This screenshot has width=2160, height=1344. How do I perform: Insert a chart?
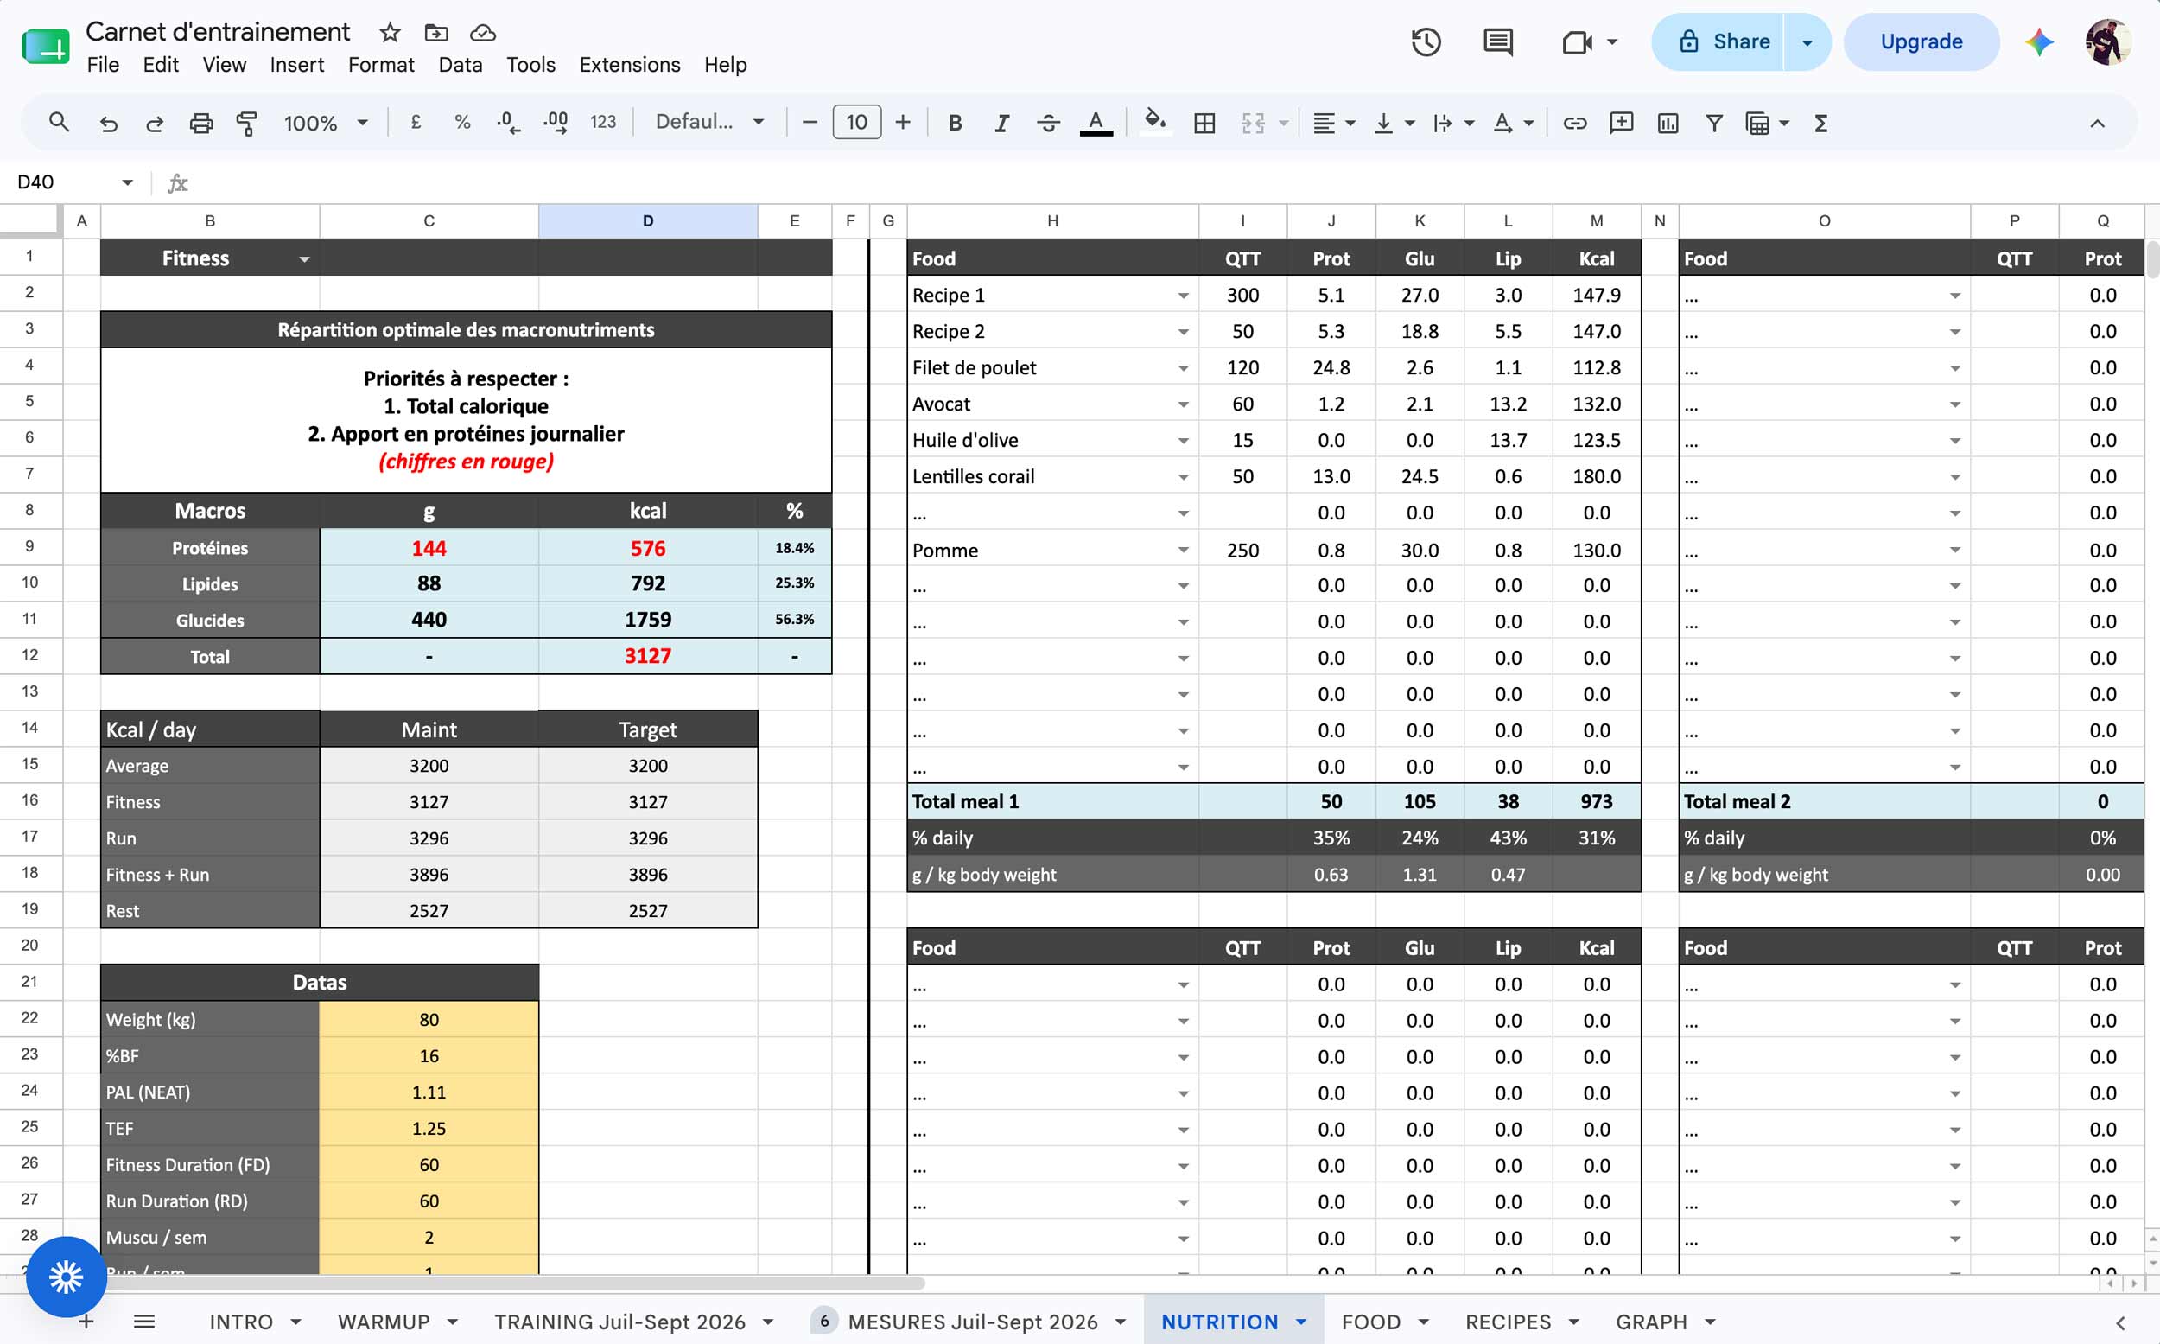[x=1668, y=123]
